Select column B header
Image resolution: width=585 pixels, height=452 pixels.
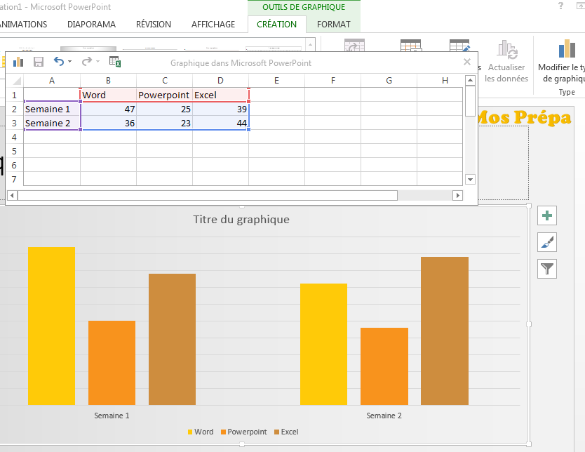(108, 81)
